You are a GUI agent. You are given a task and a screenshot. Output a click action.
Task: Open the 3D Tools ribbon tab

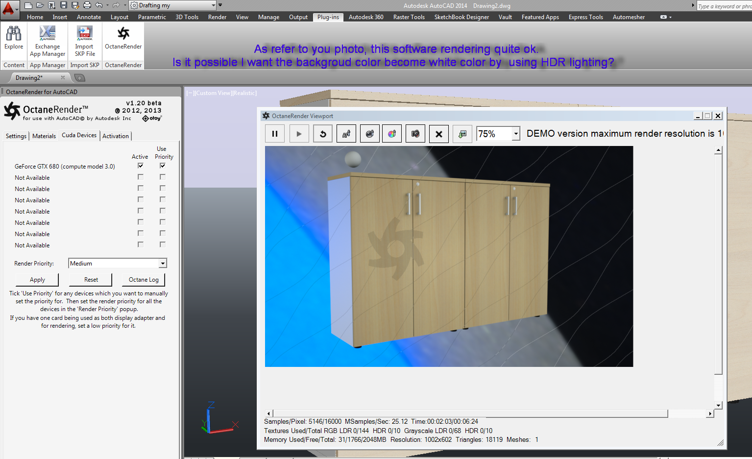tap(187, 17)
